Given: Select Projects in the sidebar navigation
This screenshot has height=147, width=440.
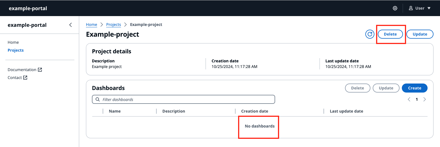Looking at the screenshot, I should pos(16,50).
